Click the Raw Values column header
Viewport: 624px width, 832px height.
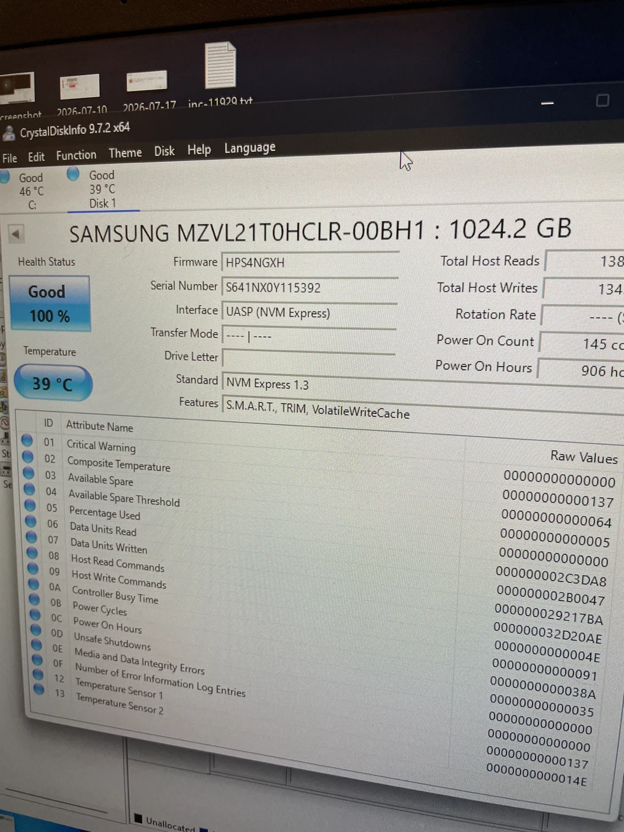pos(584,457)
